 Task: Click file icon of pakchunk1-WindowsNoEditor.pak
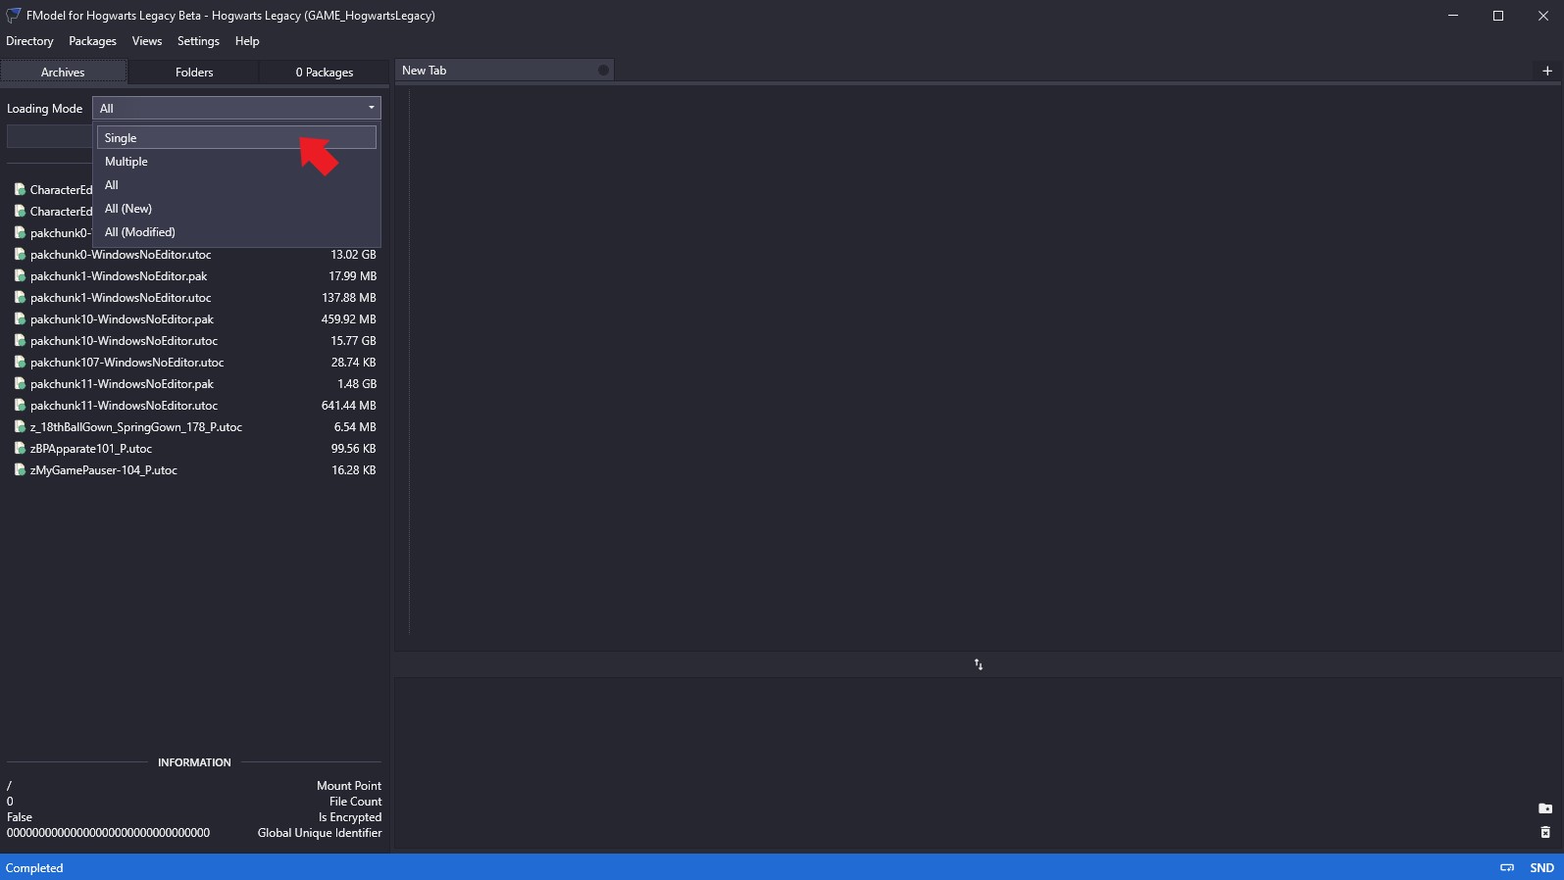20,276
